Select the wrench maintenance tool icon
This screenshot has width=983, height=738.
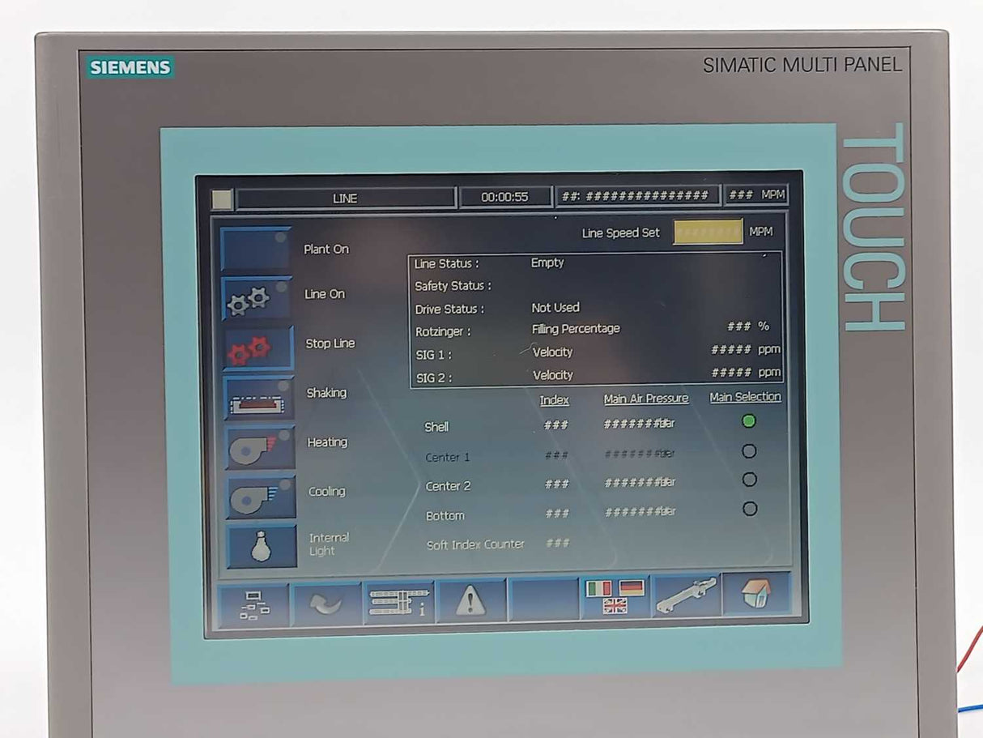click(x=687, y=594)
